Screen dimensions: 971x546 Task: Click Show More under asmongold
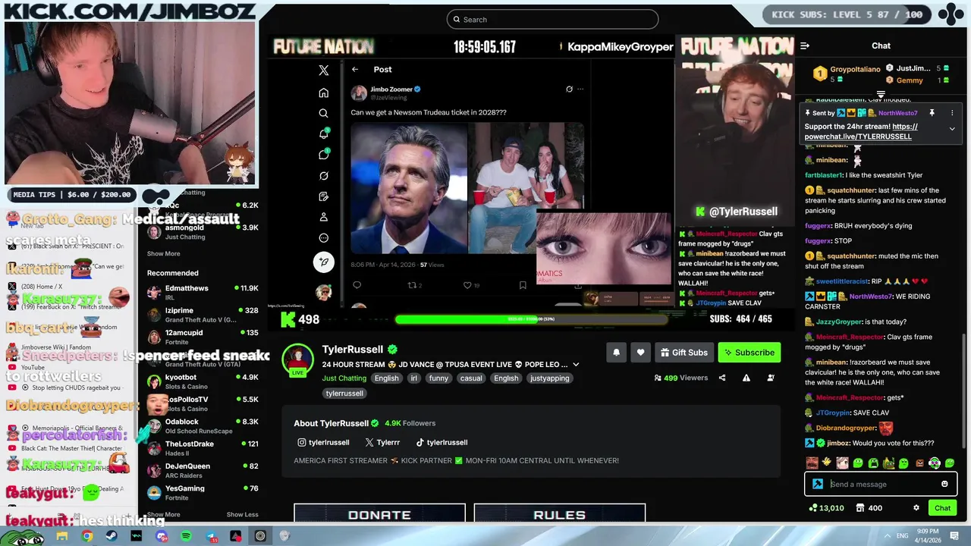tap(163, 254)
